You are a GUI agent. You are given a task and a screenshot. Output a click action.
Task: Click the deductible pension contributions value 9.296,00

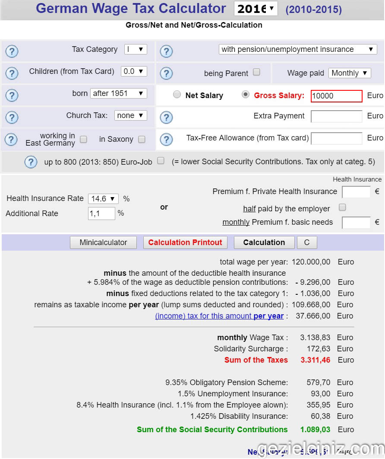click(x=313, y=282)
